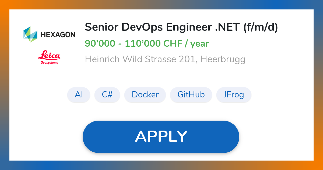This screenshot has width=323, height=170.
Task: Click the Hexagon brand name text
Action: 58,35
